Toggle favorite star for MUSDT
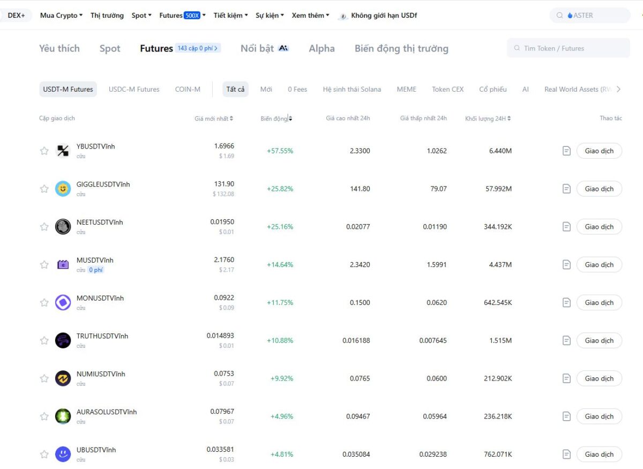Viewport: 643px width, 469px height. (44, 265)
